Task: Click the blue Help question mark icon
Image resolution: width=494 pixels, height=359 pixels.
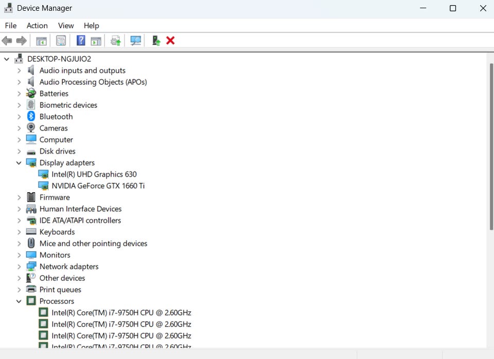Action: pos(81,41)
